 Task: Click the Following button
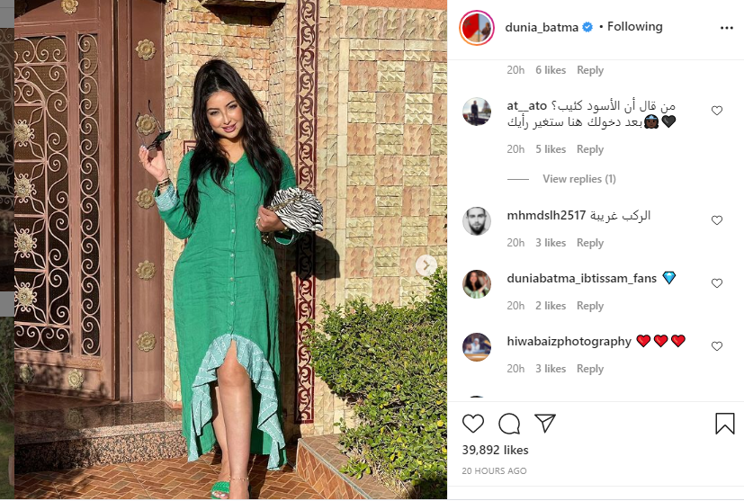pos(634,27)
